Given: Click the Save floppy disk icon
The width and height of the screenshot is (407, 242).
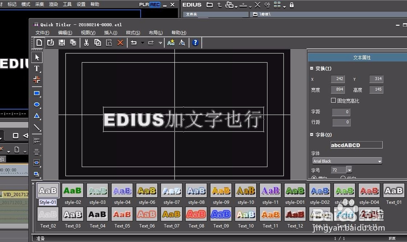Looking at the screenshot, I should click(62, 43).
